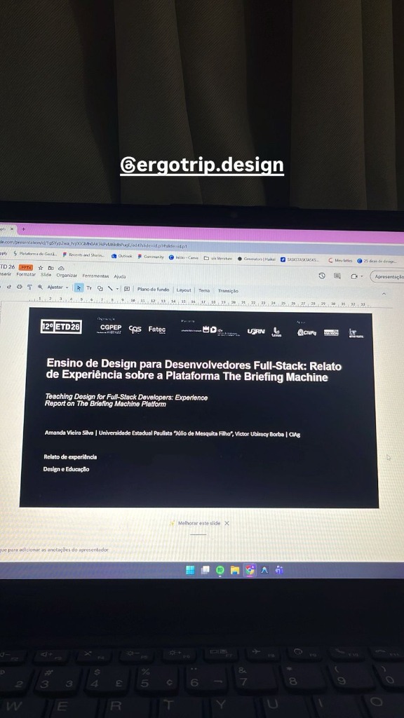Open Windows Start menu

click(x=190, y=569)
